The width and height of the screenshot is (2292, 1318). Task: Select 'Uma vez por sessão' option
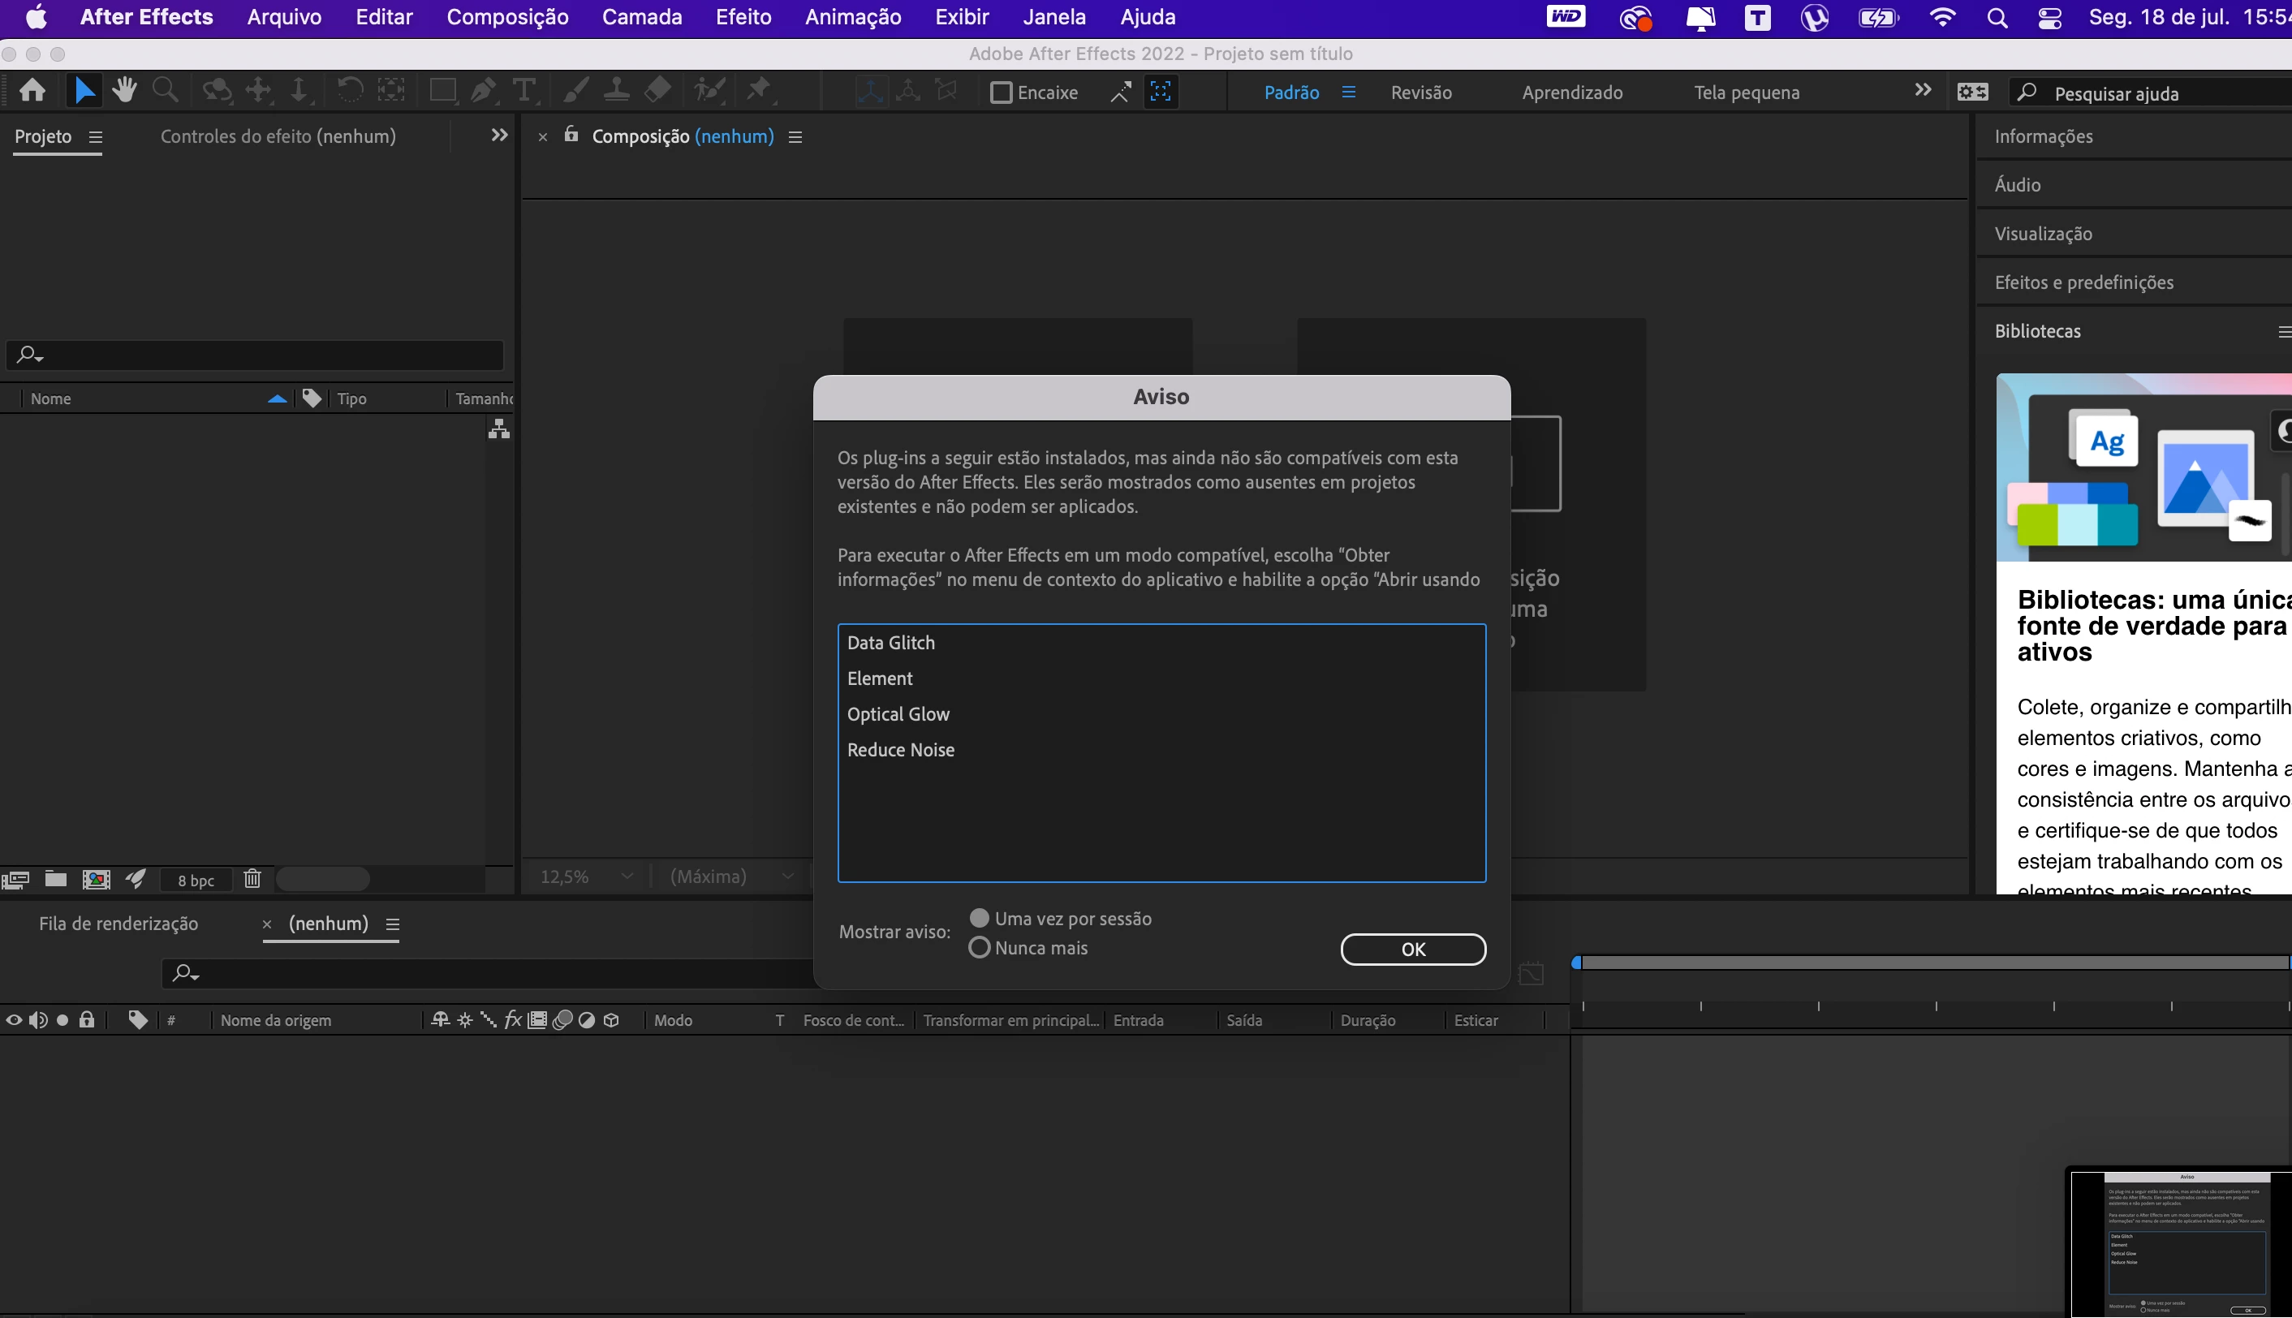[979, 918]
